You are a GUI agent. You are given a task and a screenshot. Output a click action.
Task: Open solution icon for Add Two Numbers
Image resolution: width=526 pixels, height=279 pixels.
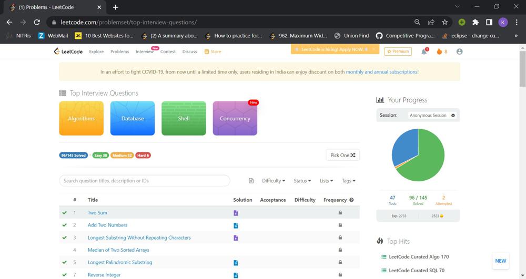click(x=236, y=225)
